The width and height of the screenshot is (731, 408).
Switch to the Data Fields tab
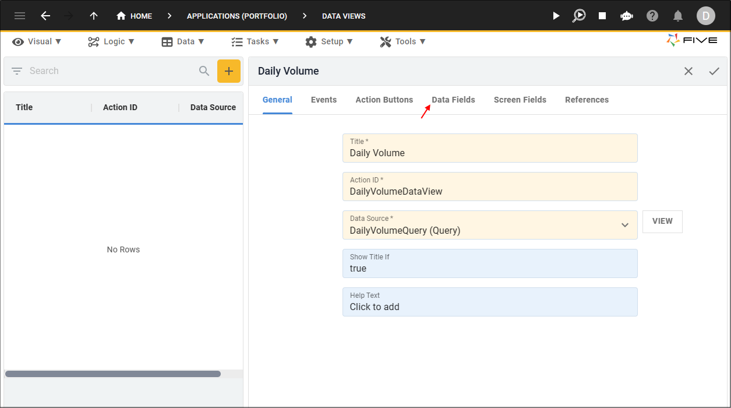click(x=453, y=100)
